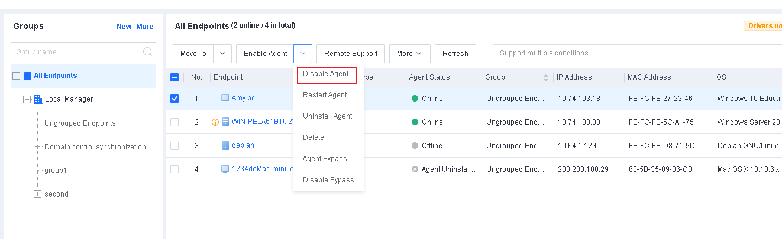Click the warning icon beside WIN-PELA61BTU2V endpoint
Viewport: 782px width, 239px height.
[x=215, y=122]
